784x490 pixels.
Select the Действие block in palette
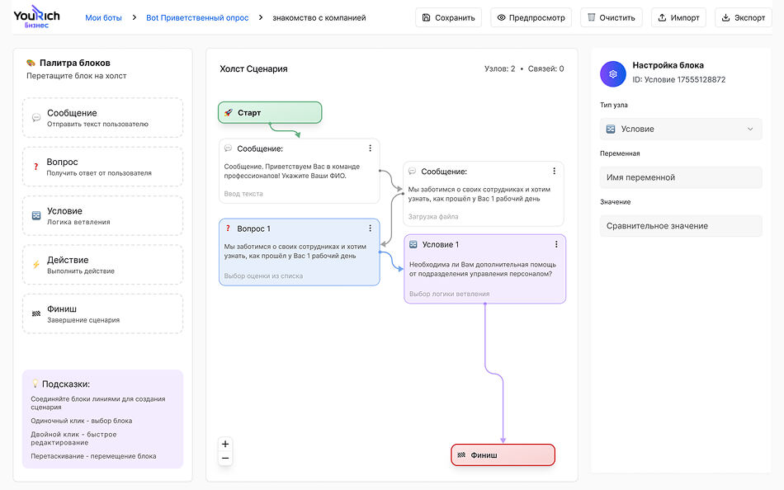tap(102, 264)
